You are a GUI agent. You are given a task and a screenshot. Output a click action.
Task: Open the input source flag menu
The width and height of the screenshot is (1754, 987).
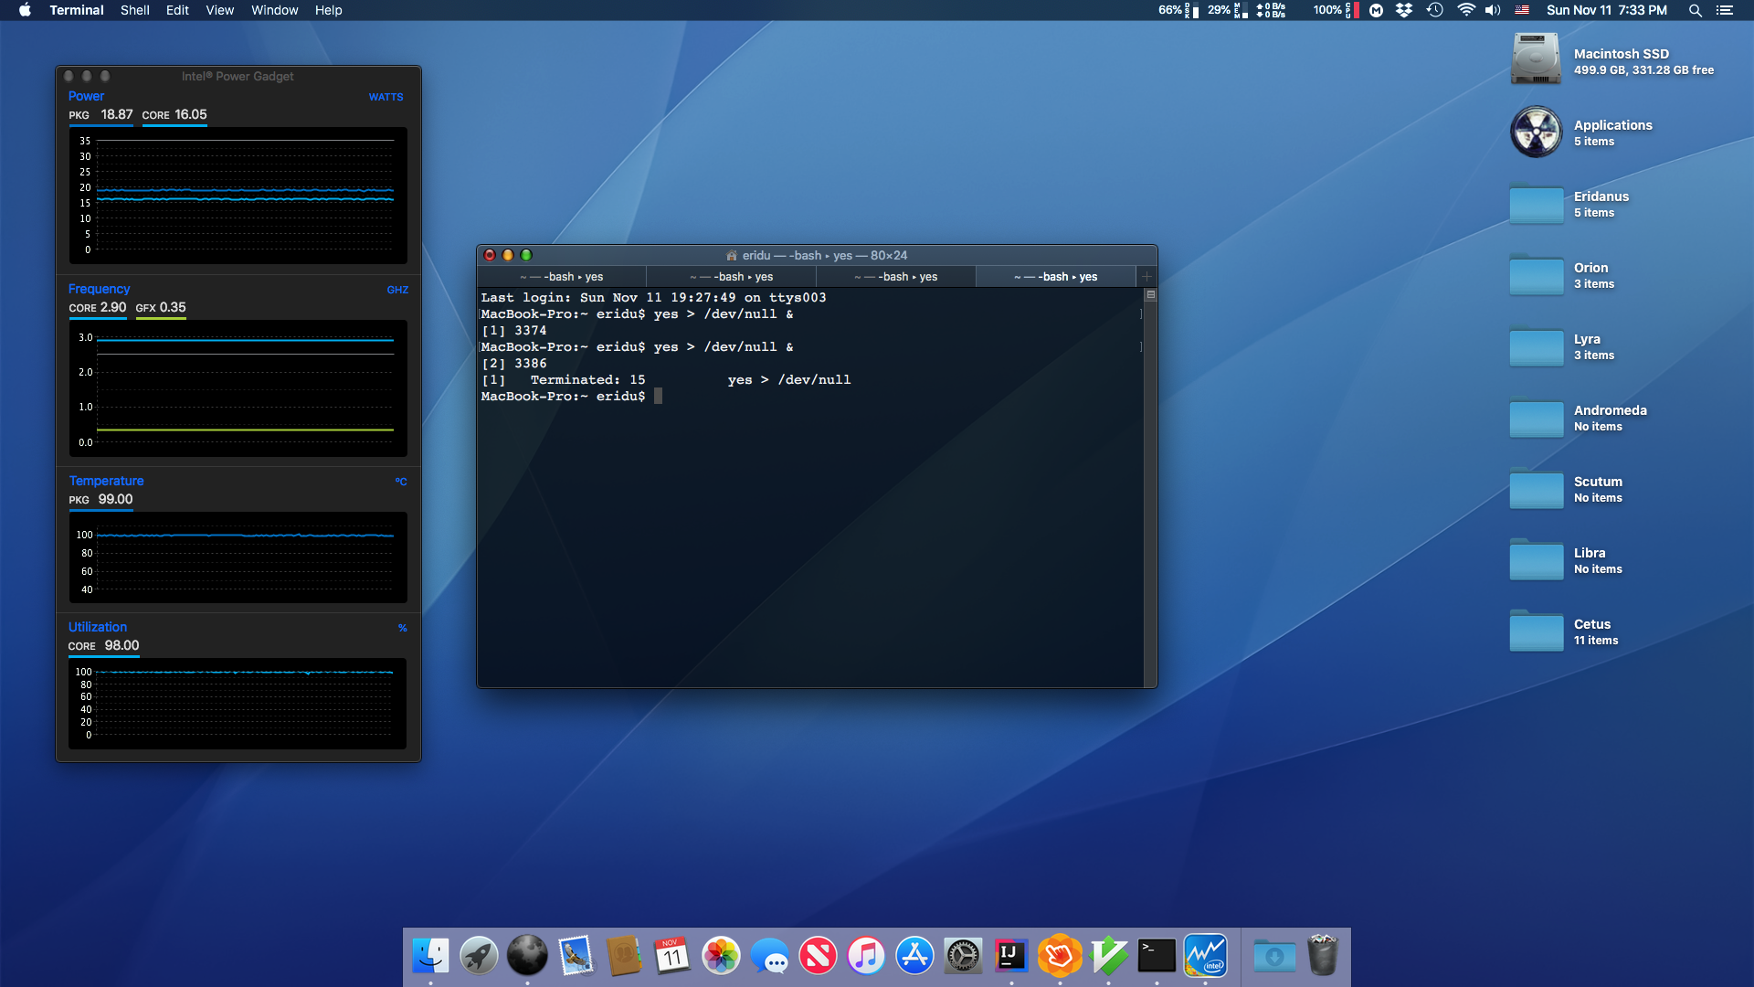(1522, 10)
